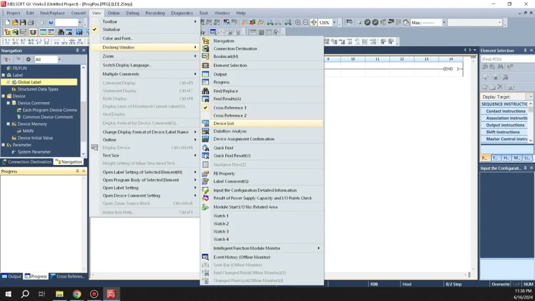Open the Display Target dropdown
This screenshot has height=301, width=535.
click(x=530, y=97)
